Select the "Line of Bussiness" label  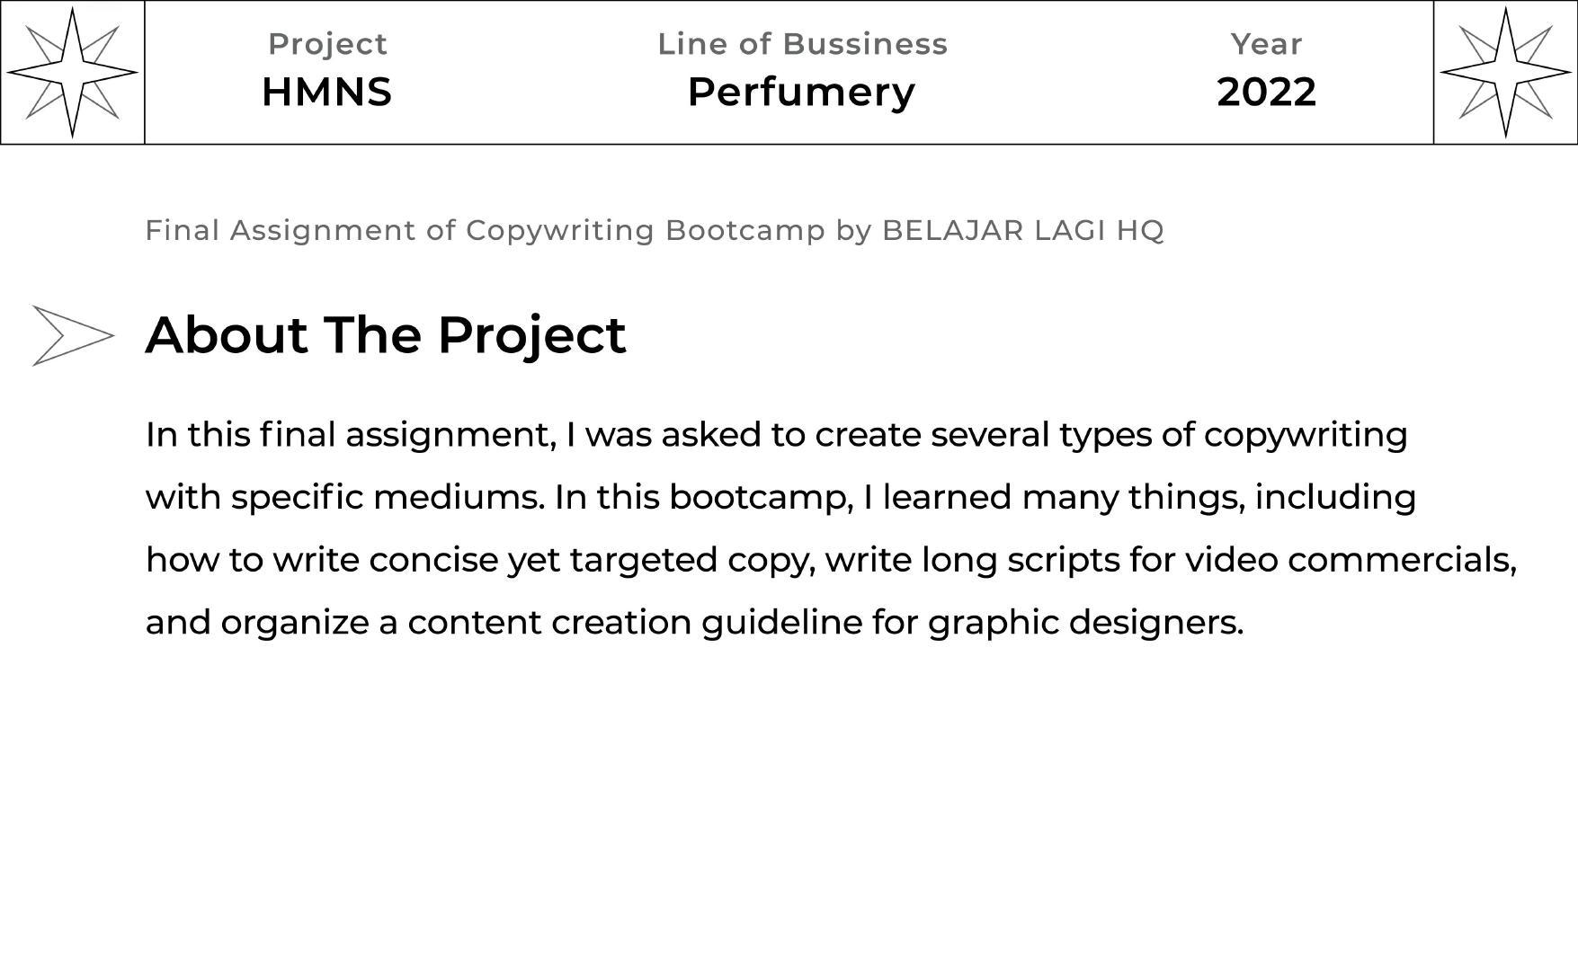tap(802, 44)
